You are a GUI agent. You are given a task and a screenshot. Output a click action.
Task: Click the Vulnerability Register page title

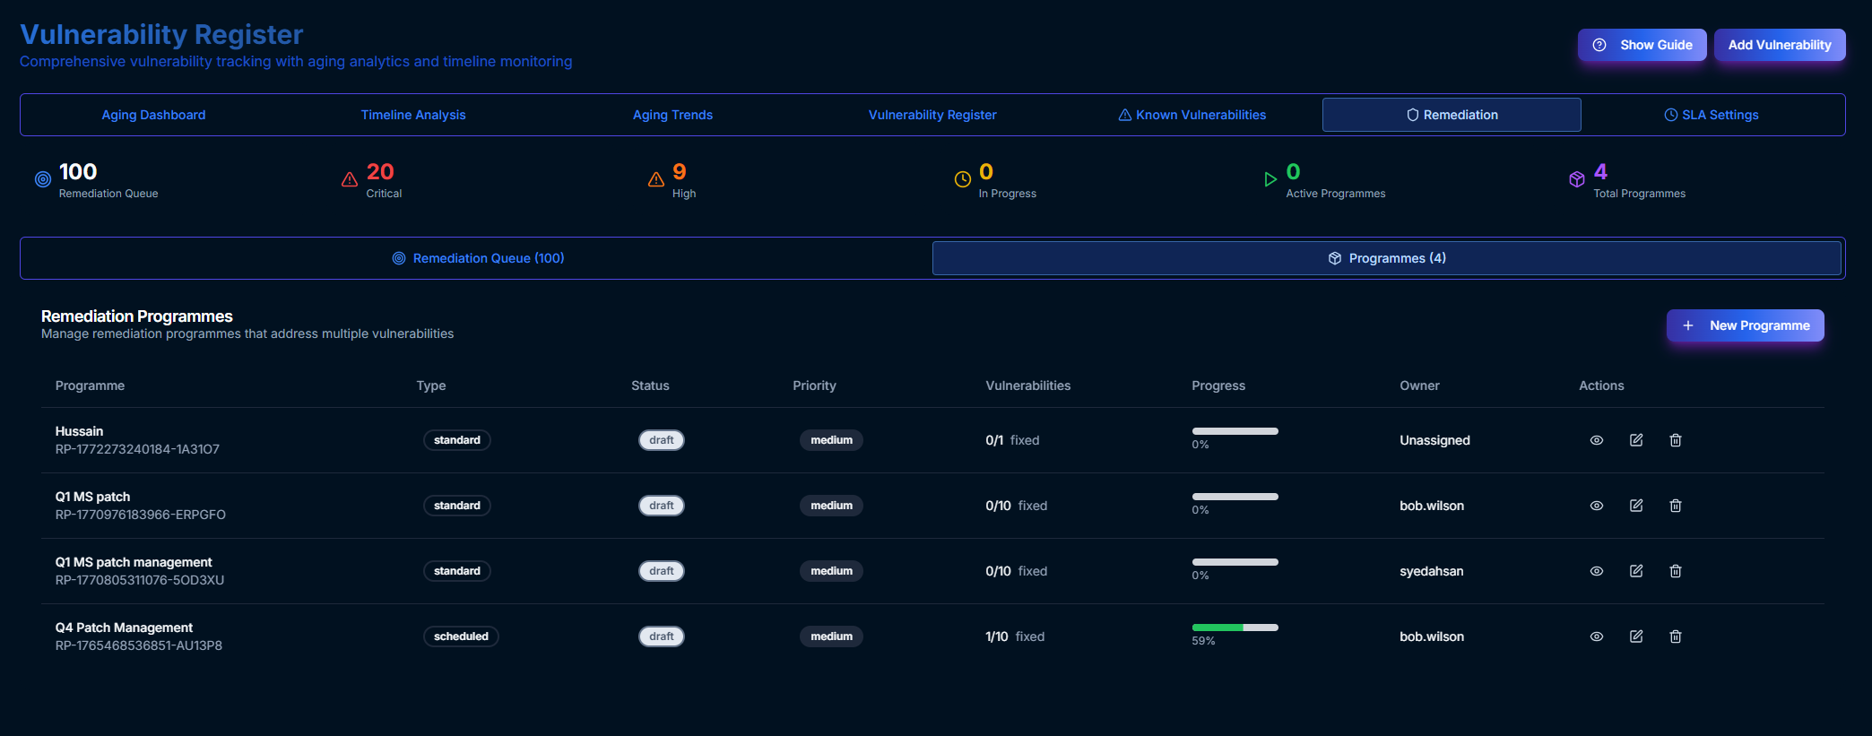(161, 34)
